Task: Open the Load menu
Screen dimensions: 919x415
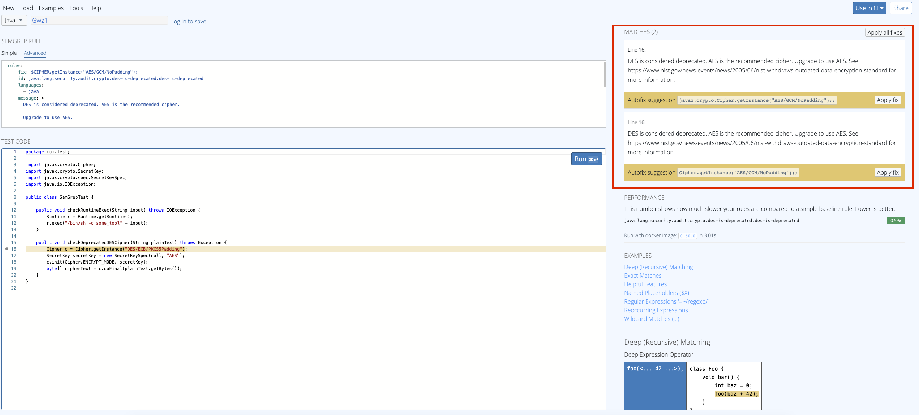Action: [x=26, y=8]
